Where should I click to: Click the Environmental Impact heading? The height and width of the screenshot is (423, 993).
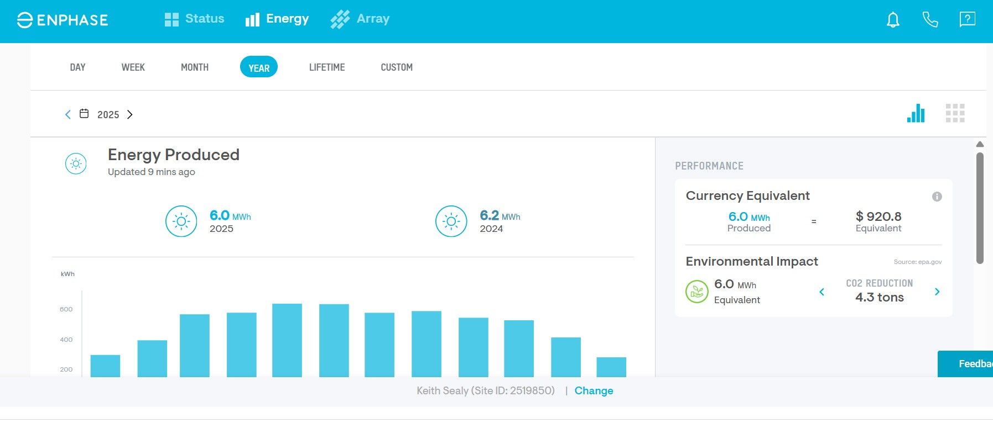tap(752, 261)
